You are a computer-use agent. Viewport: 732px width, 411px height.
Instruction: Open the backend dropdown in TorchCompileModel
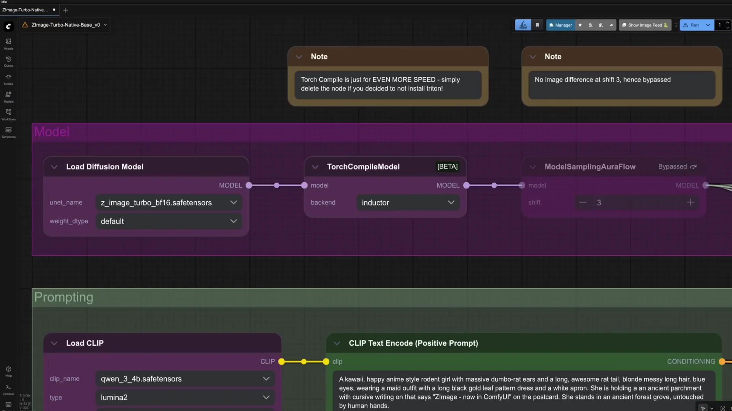click(408, 202)
